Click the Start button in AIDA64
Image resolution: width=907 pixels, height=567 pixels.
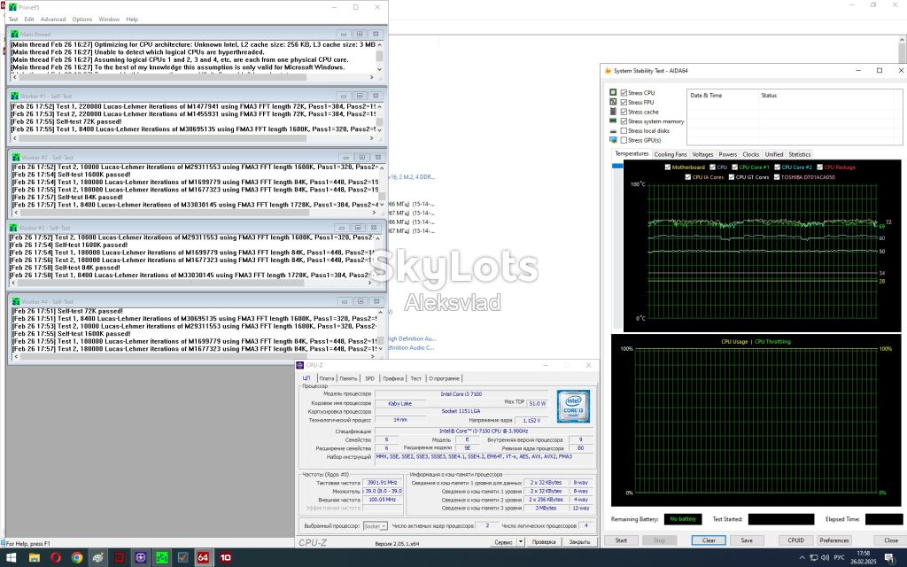[621, 540]
